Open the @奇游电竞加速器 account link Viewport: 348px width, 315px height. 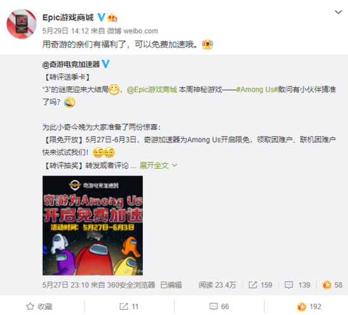pos(71,64)
